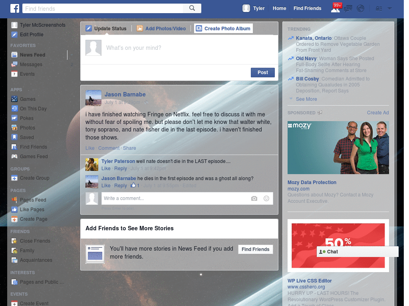Click Create Event in sidebar
This screenshot has width=409, height=306.
(x=34, y=303)
